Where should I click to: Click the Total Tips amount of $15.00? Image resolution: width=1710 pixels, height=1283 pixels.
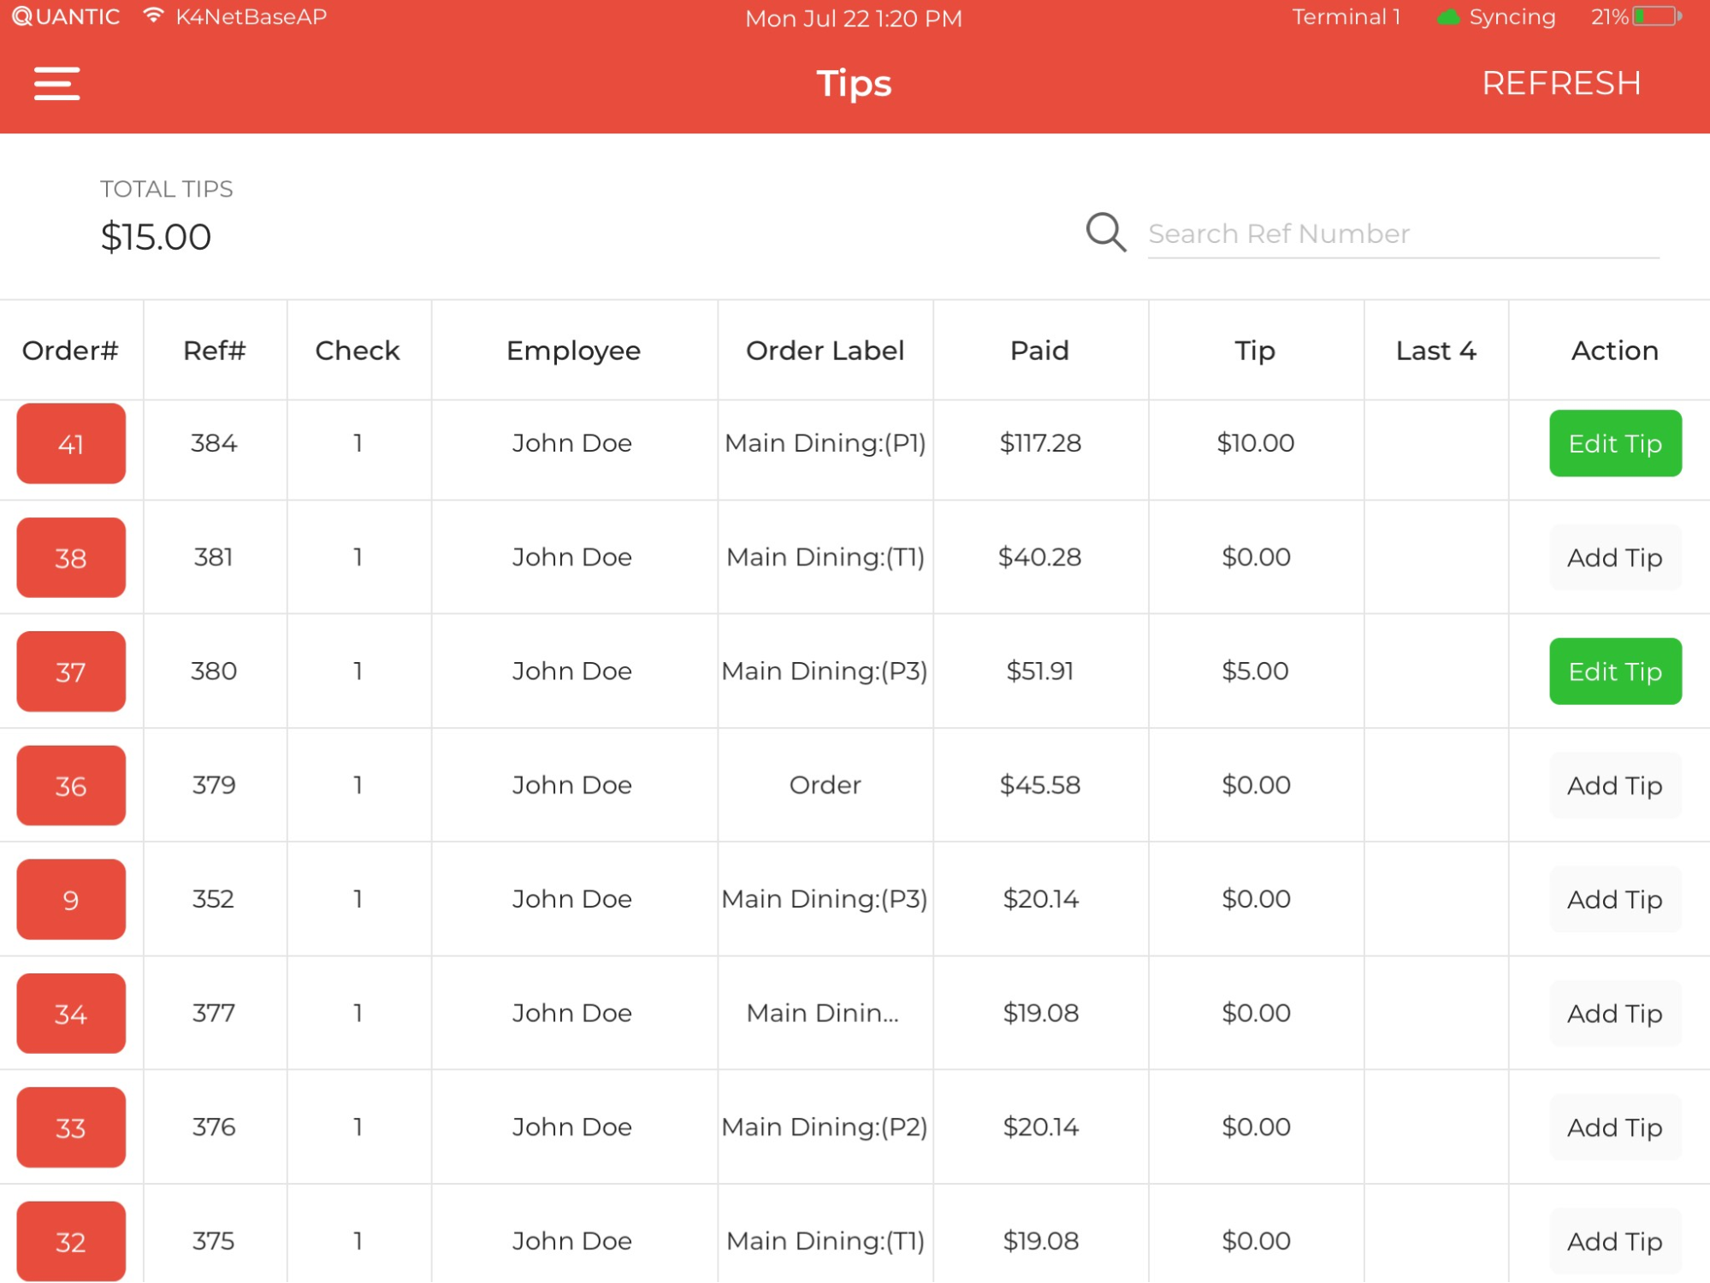(156, 236)
